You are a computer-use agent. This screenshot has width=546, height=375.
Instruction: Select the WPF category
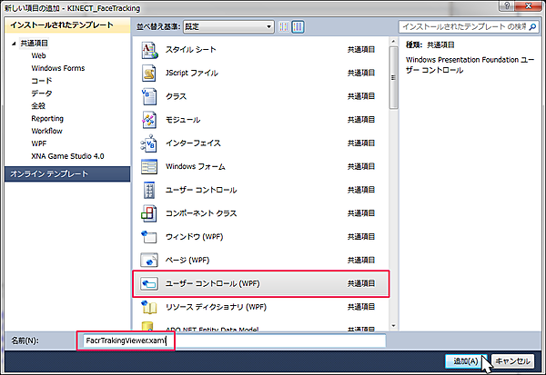click(x=38, y=143)
